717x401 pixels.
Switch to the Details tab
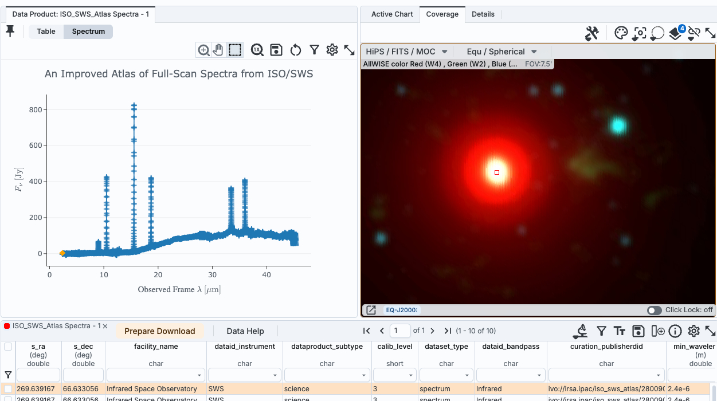[x=483, y=14]
